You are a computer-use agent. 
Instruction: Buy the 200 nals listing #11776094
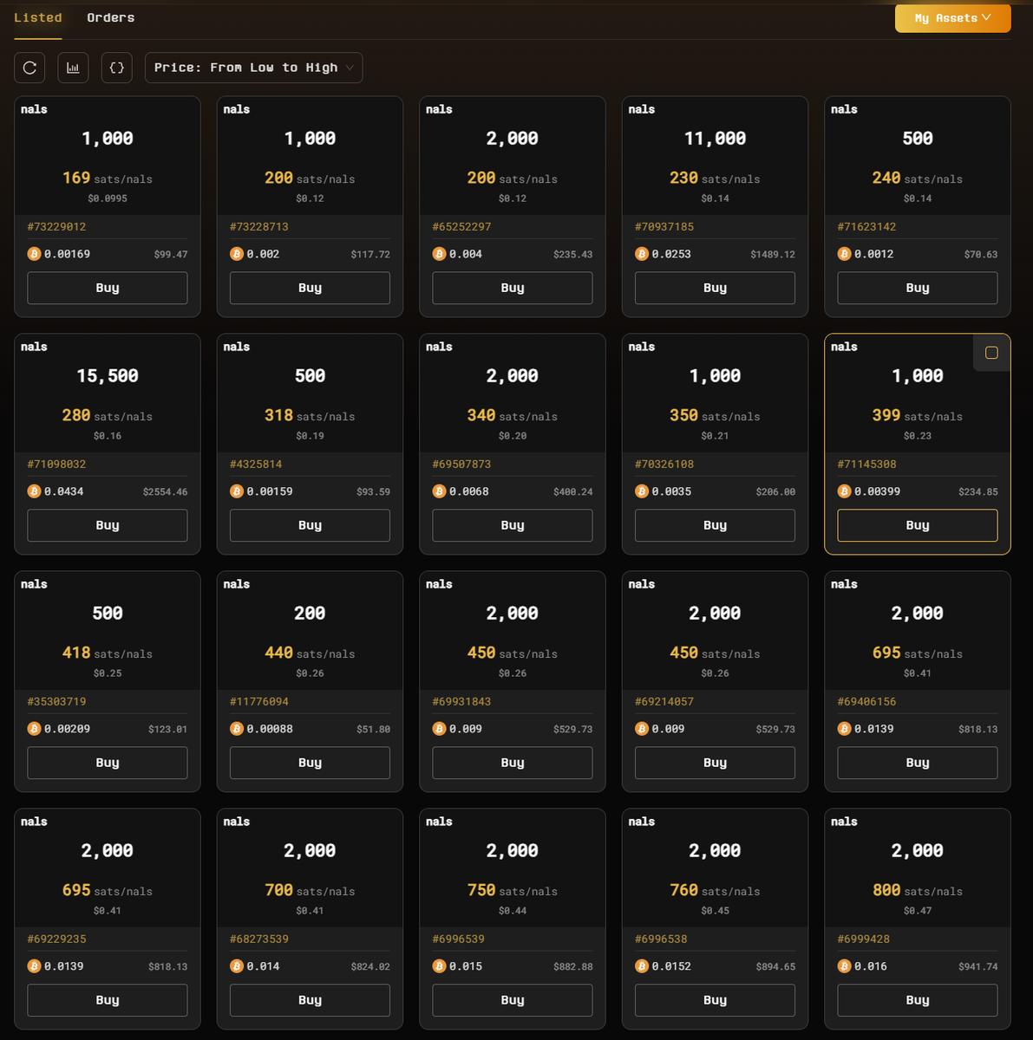tap(310, 763)
